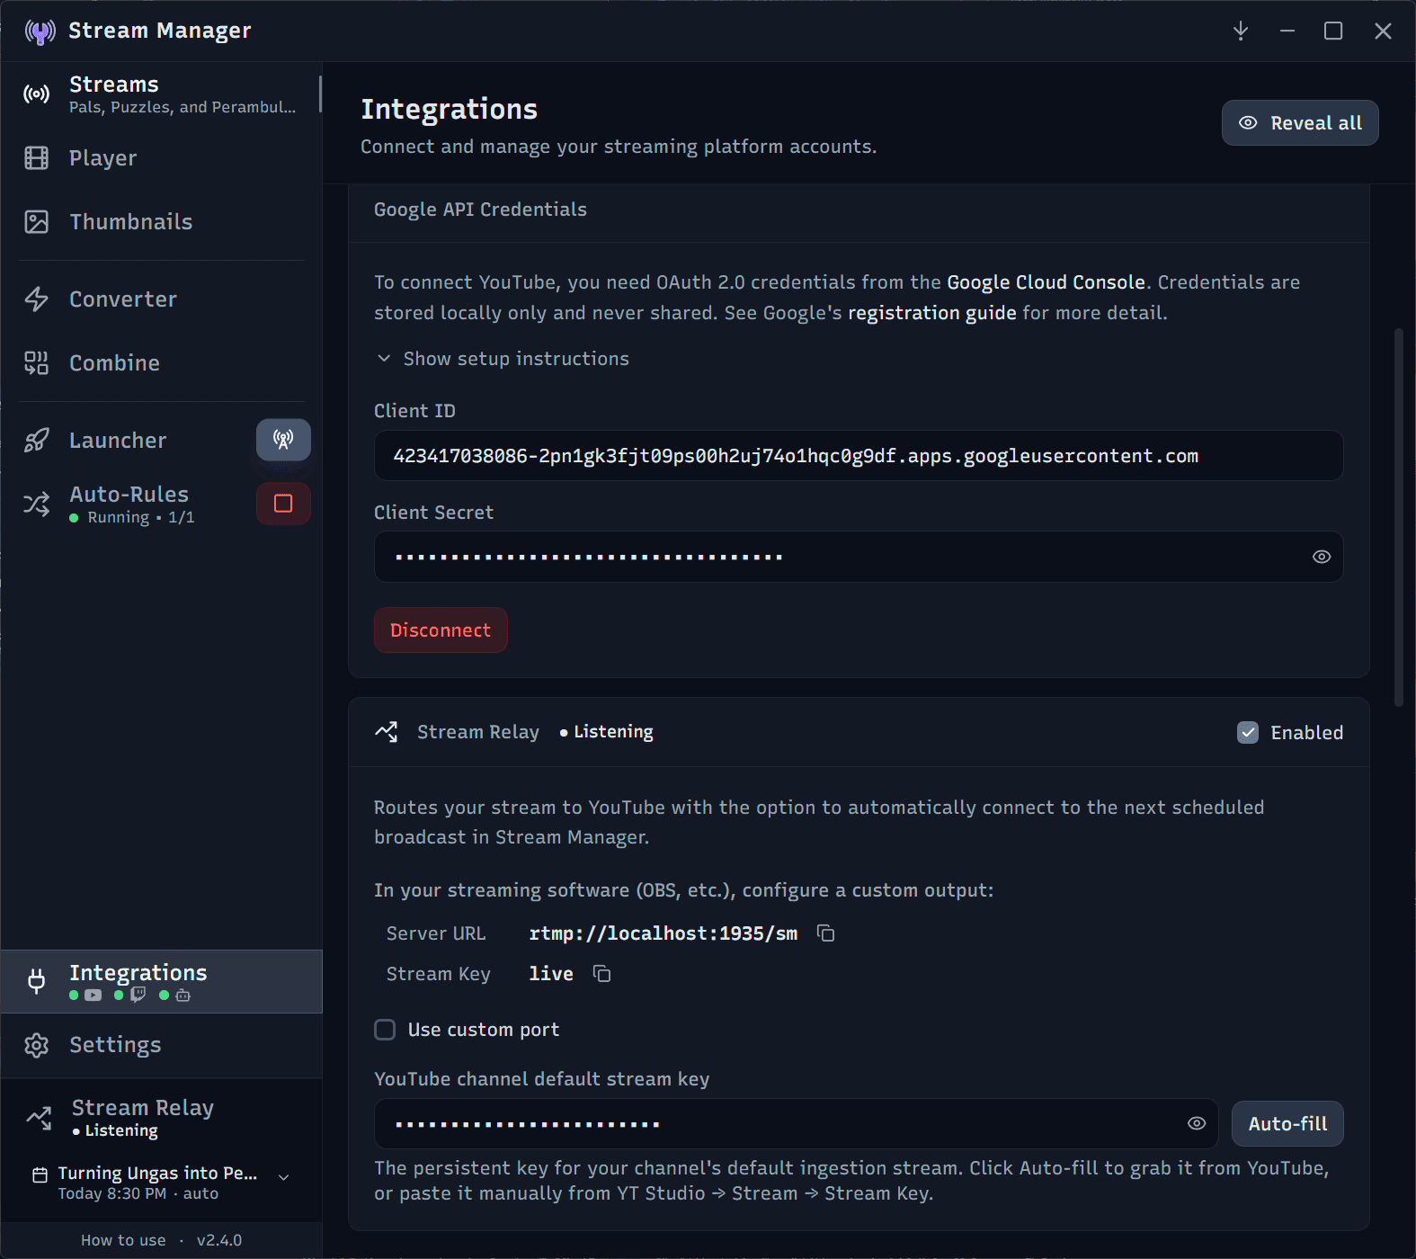Click the Stream Manager logo icon
This screenshot has width=1416, height=1259.
[40, 31]
